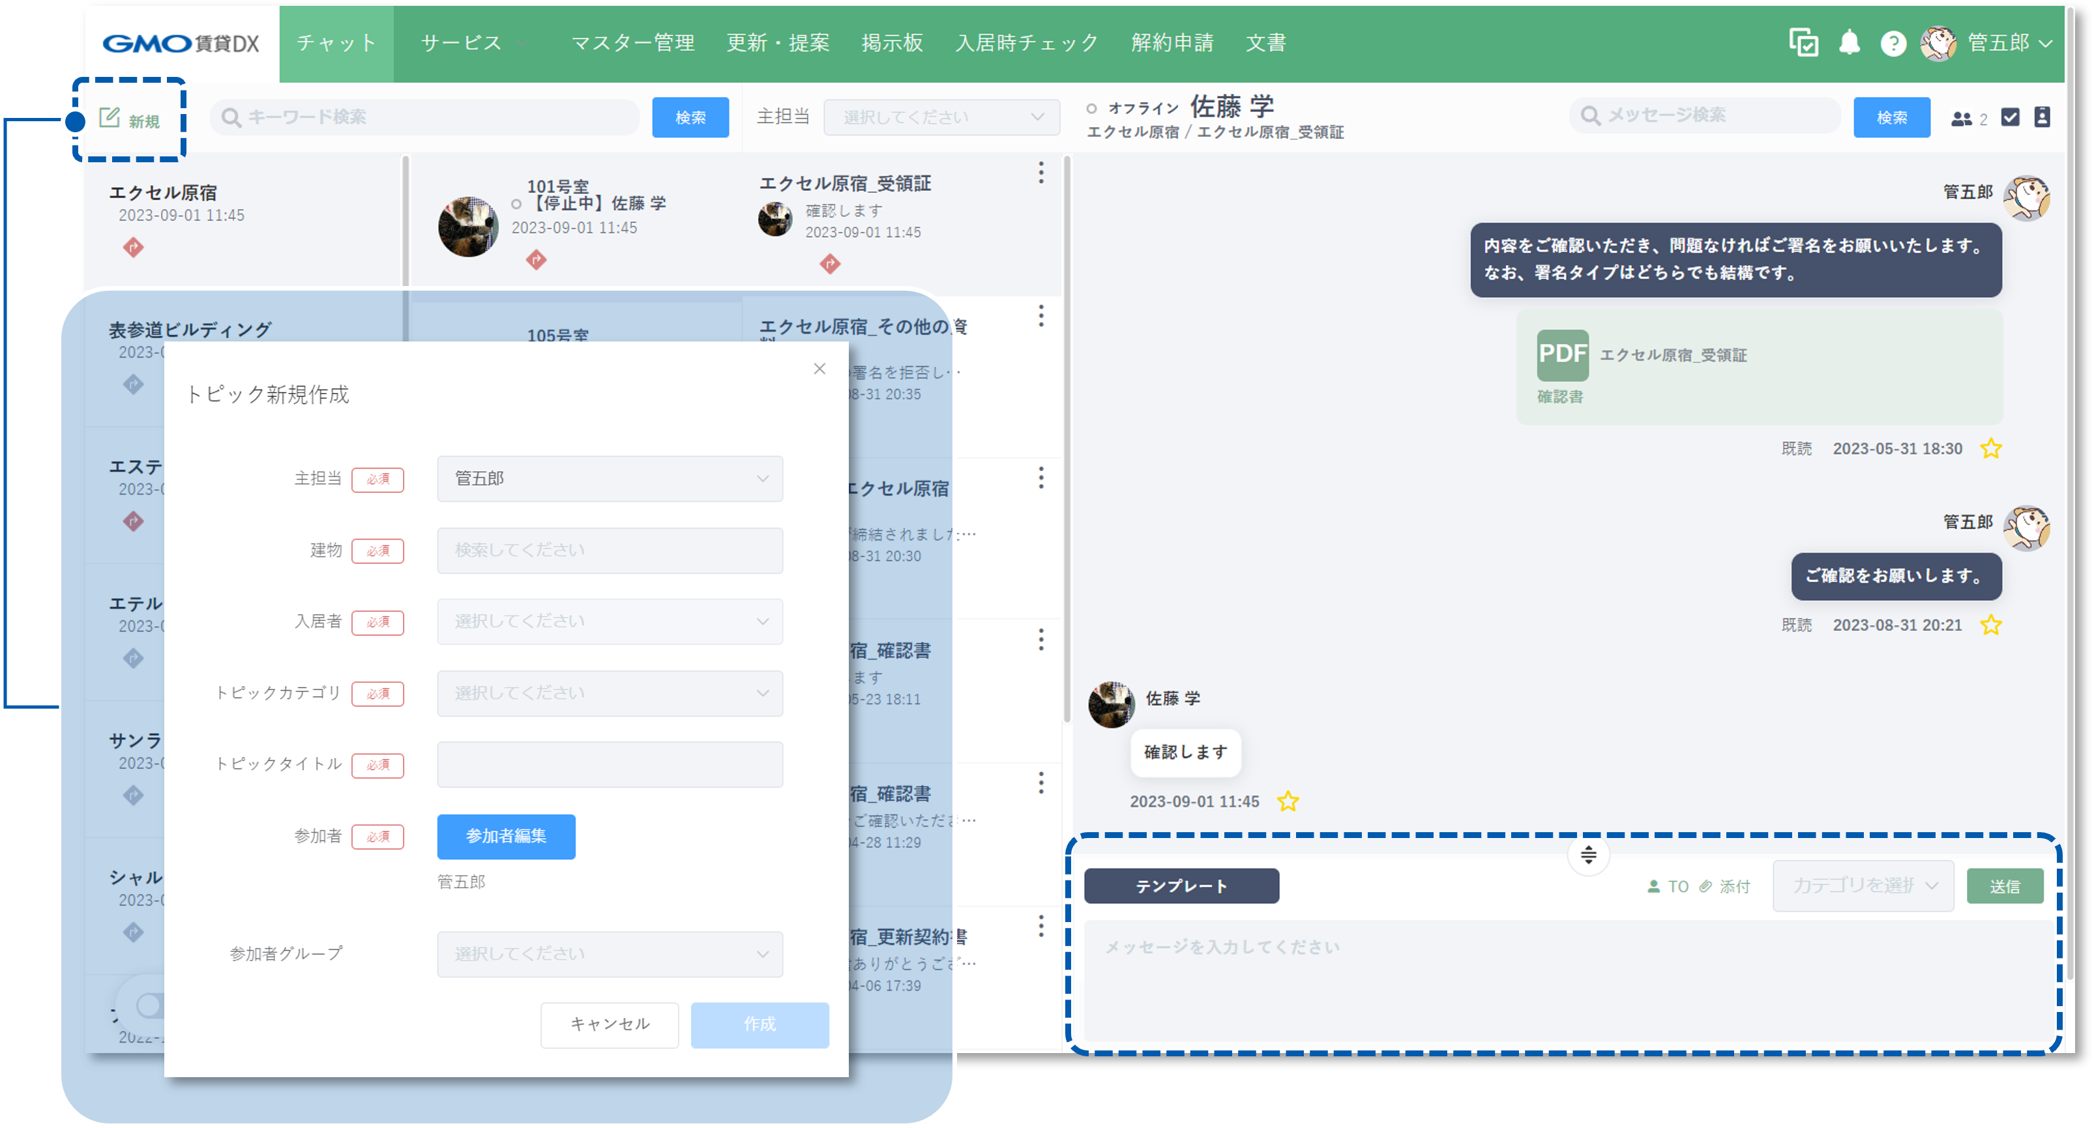Open help using the question mark icon

click(1893, 43)
